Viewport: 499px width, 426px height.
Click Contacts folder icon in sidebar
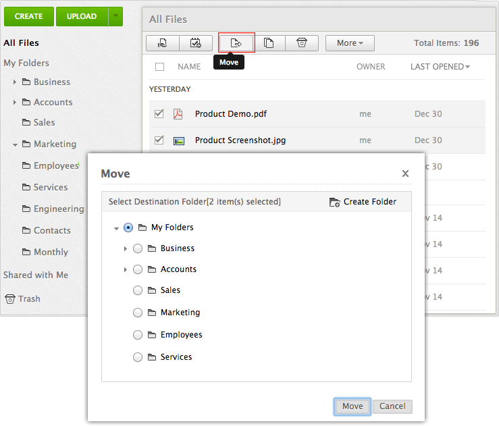pos(26,230)
